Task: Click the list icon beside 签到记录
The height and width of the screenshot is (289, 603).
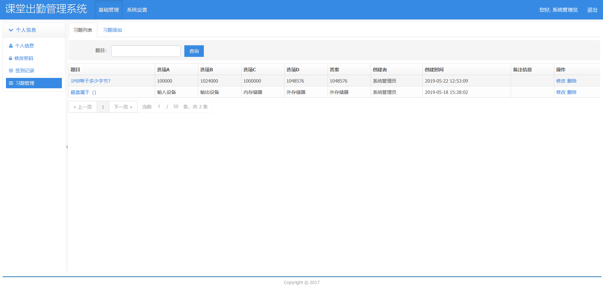Action: point(11,71)
